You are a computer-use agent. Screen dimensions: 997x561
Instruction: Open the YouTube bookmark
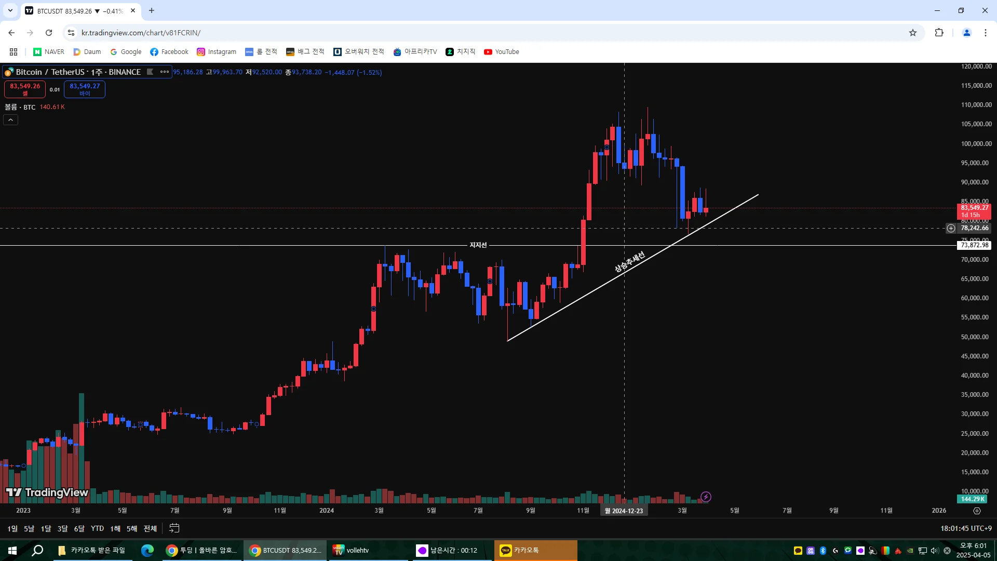tap(501, 52)
